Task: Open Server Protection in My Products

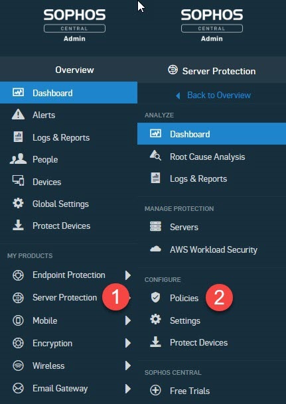Action: (x=64, y=298)
